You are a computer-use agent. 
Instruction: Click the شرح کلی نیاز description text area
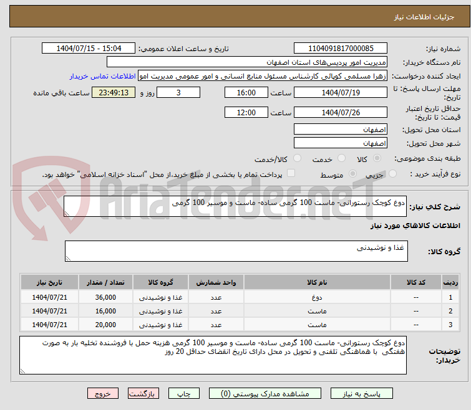click(236, 206)
